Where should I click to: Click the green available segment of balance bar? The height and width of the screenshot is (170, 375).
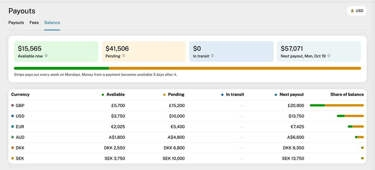point(61,68)
